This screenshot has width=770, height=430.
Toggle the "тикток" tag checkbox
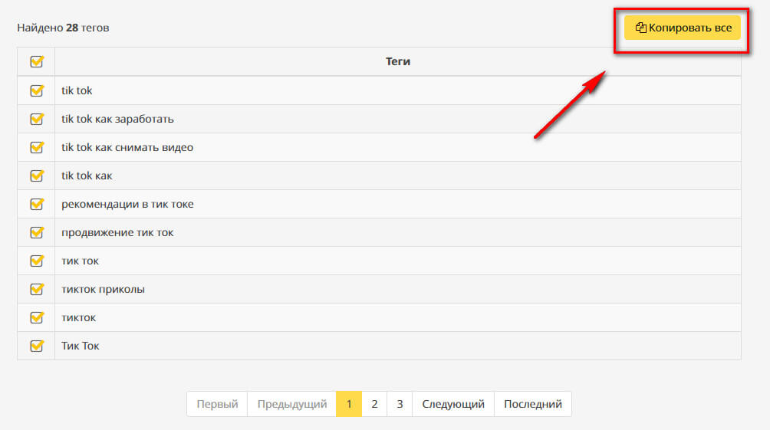[36, 317]
